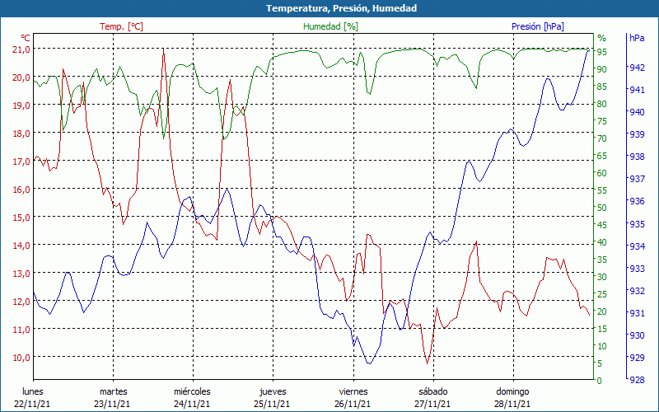Click the 'hPa' unit label on right axis
The height and width of the screenshot is (412, 659).
(x=637, y=38)
